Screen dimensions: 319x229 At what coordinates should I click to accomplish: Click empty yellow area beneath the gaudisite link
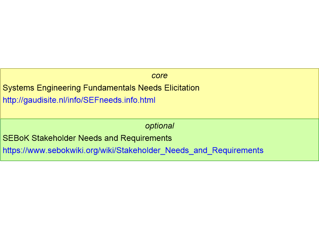tap(159, 111)
